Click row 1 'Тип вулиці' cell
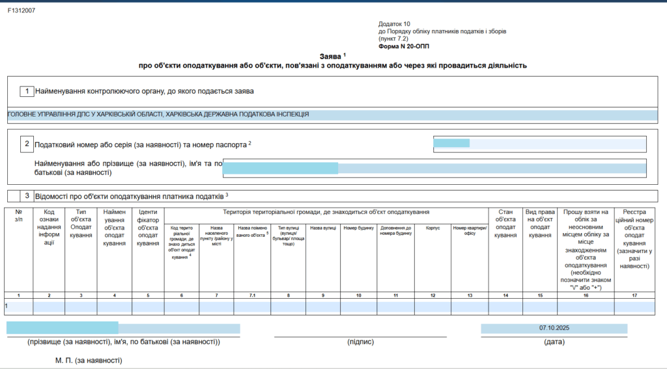 click(x=287, y=306)
